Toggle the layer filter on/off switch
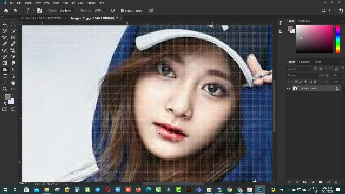This screenshot has height=194, width=345. coord(343,68)
